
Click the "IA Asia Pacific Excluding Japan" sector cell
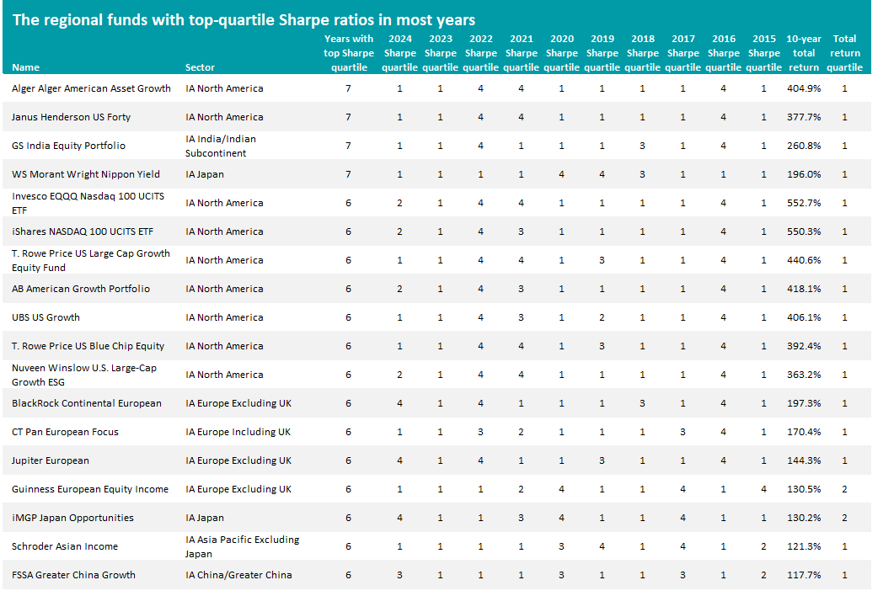click(x=243, y=546)
